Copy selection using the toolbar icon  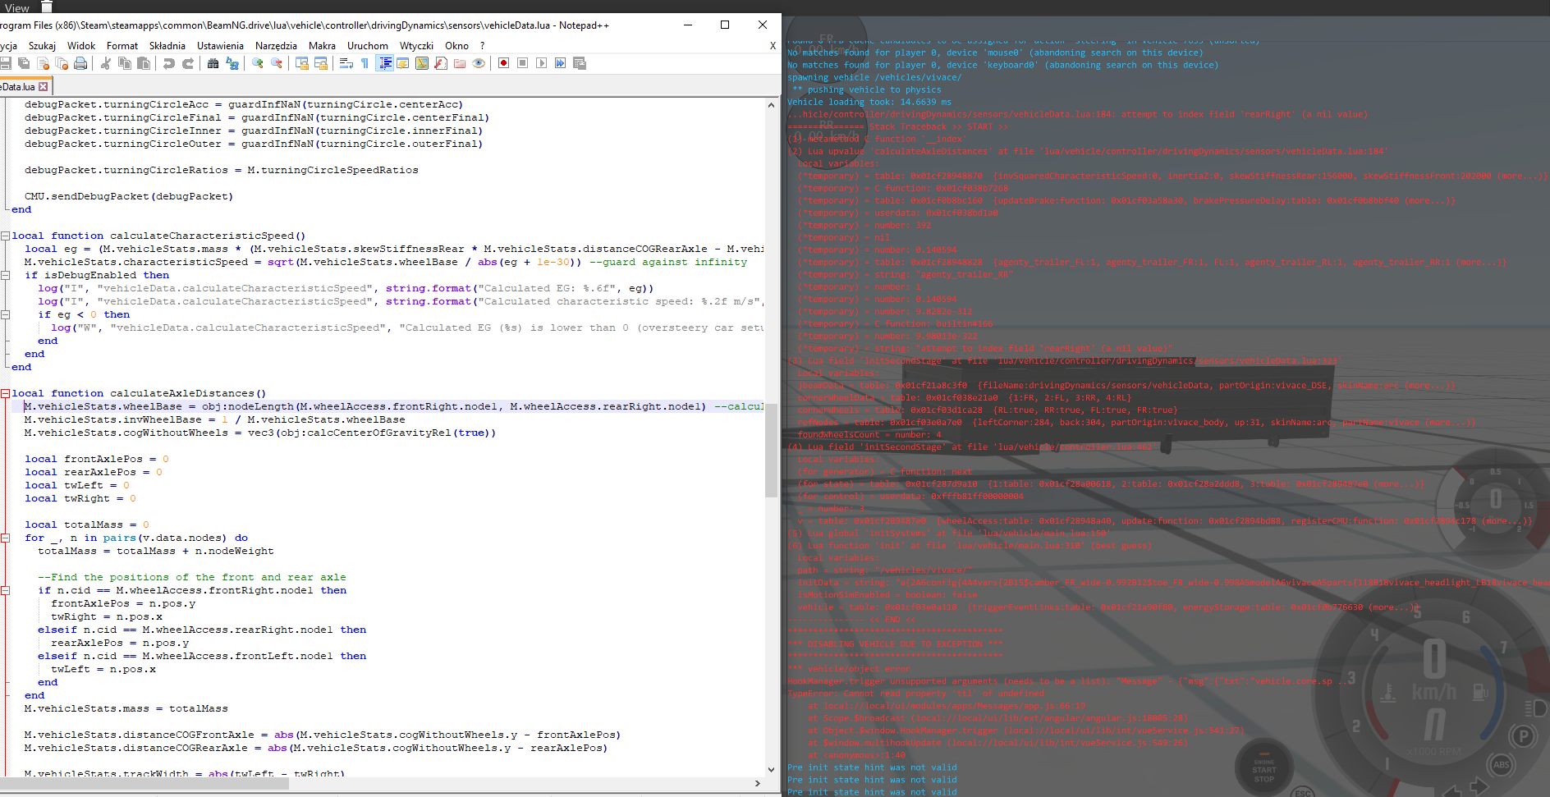125,63
